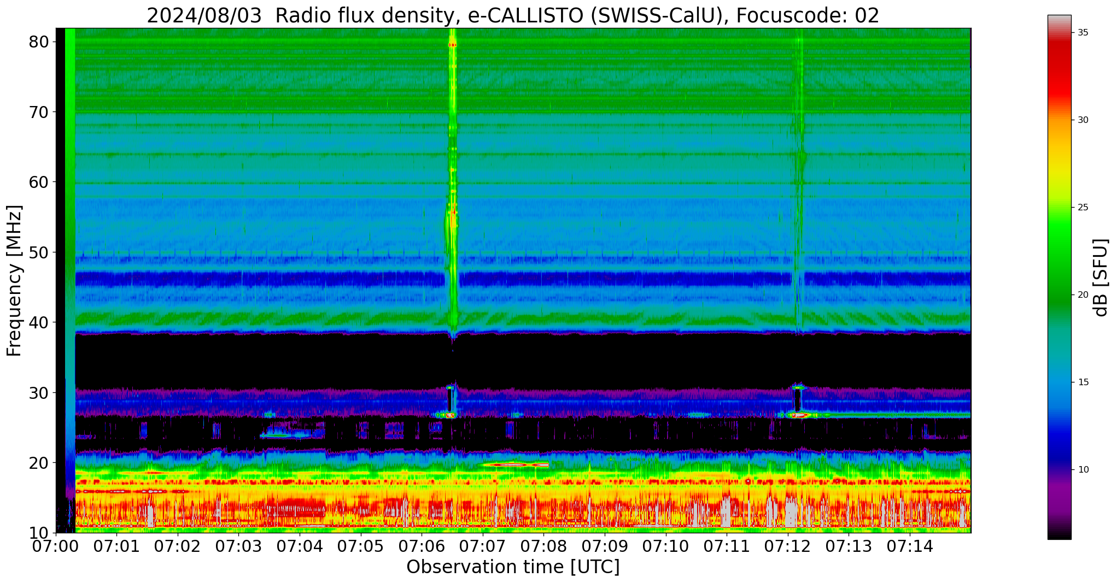Click the 40 MHz frequency tick label
The height and width of the screenshot is (583, 1117).
[39, 322]
